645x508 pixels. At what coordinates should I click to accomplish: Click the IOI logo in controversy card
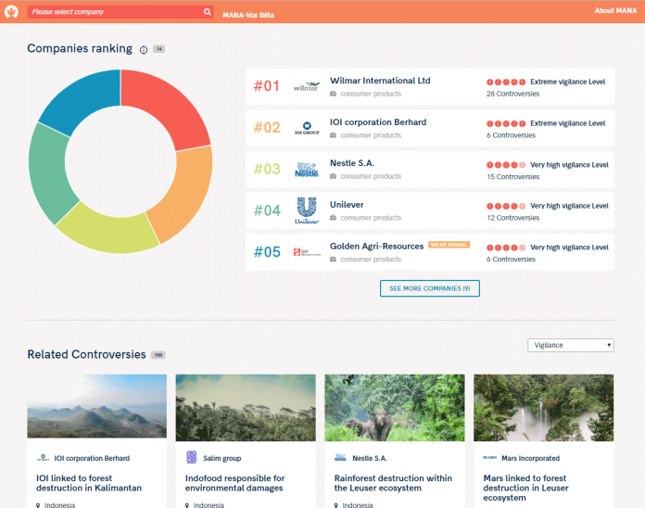43,457
